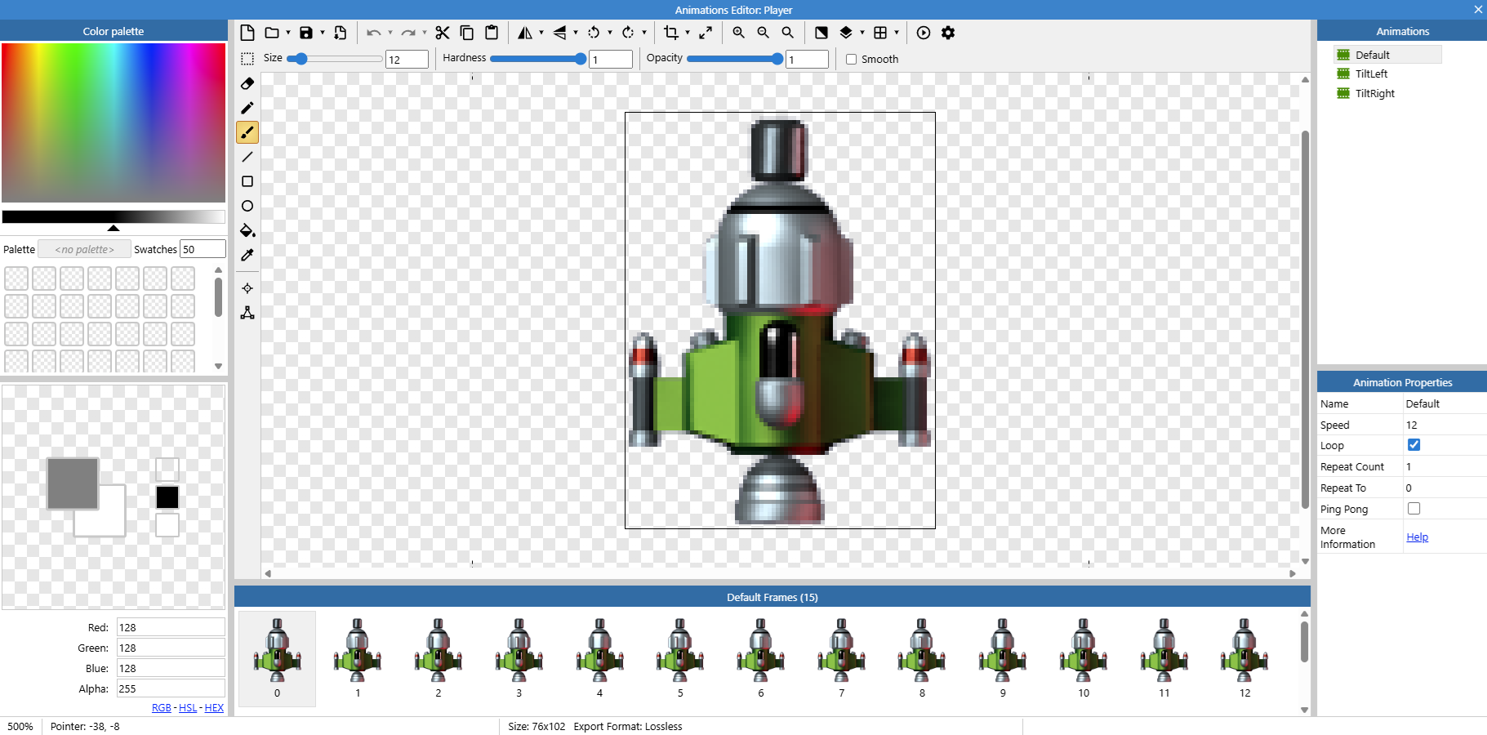Select the Eyedropper color picker tool
1487x735 pixels.
click(247, 255)
